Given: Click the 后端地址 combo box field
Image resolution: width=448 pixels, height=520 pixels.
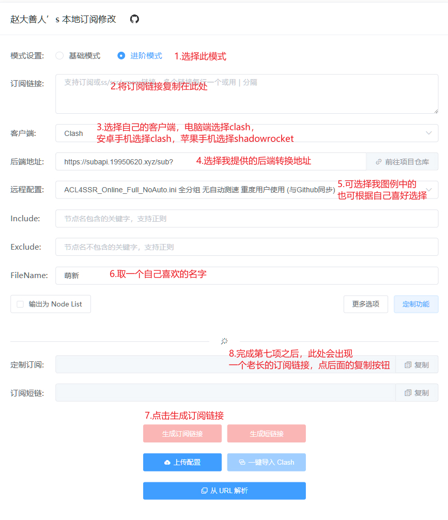Looking at the screenshot, I should 210,162.
